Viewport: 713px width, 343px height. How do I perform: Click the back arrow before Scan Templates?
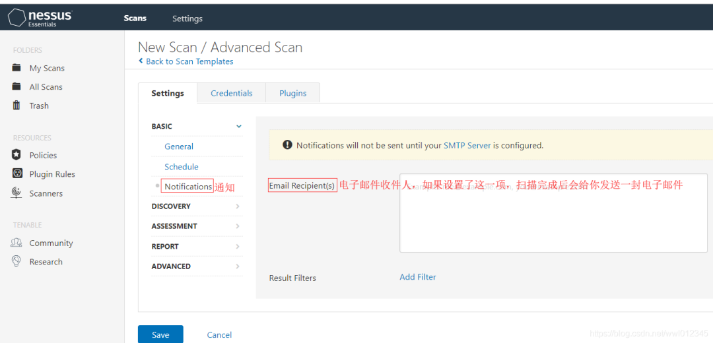141,61
